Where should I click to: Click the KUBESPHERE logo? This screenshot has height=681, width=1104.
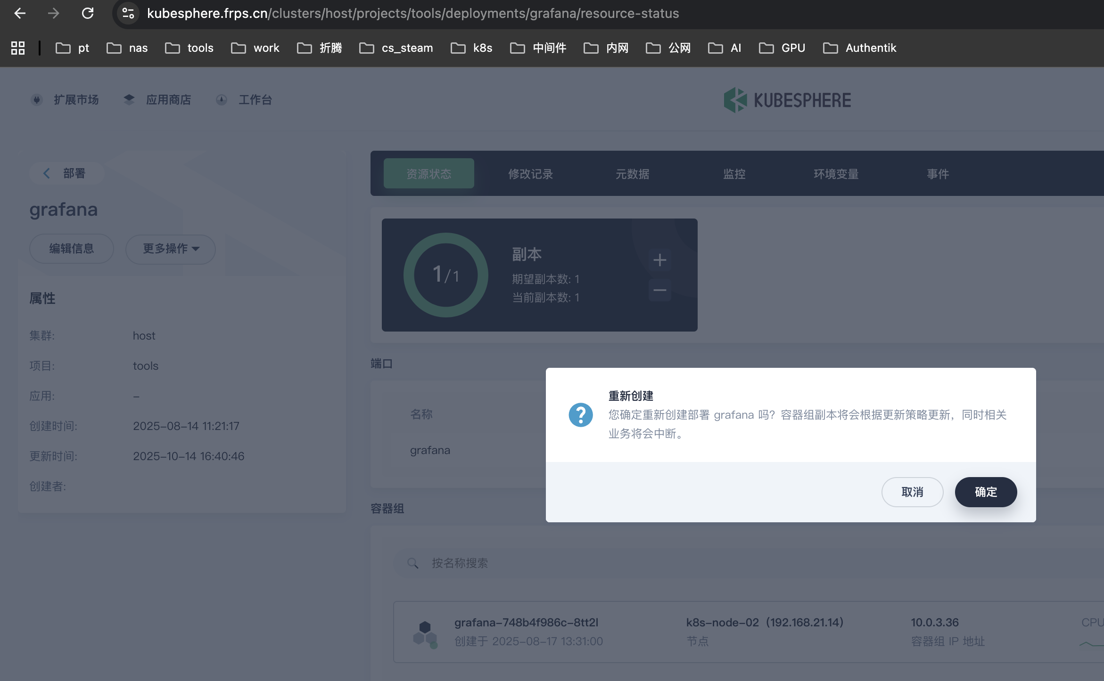788,100
